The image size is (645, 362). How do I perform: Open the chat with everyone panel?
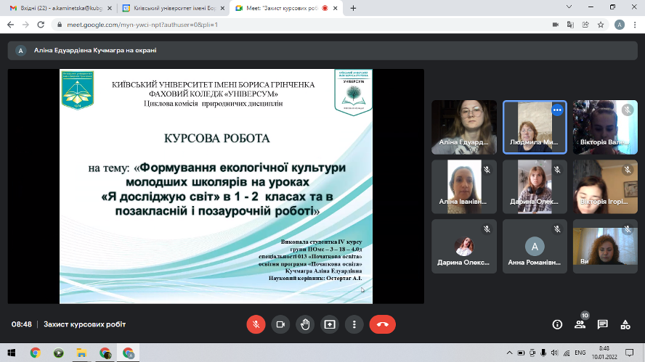(x=602, y=324)
